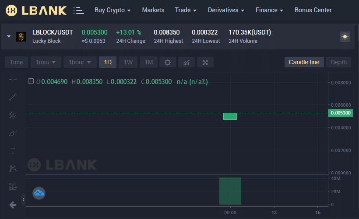This screenshot has width=359, height=219.
Task: Click the 0.005300 price axis label
Action: click(341, 113)
